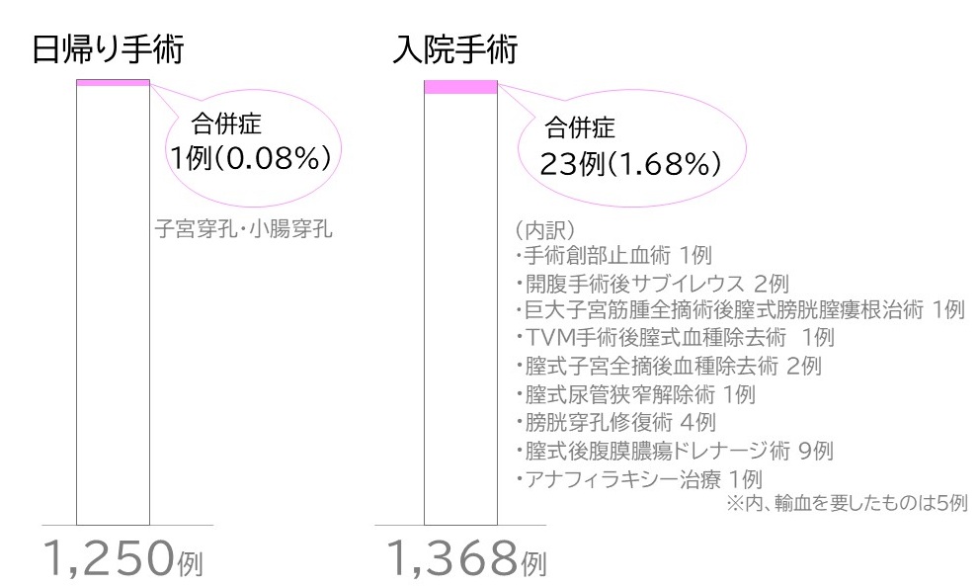The image size is (979, 586).
Task: Select the pink segment of the 入院手術 bar
Action: point(460,87)
